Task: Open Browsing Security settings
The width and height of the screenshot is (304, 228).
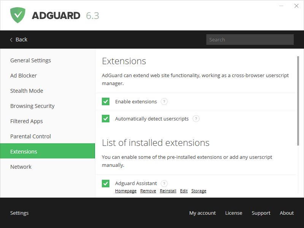Action: click(32, 106)
